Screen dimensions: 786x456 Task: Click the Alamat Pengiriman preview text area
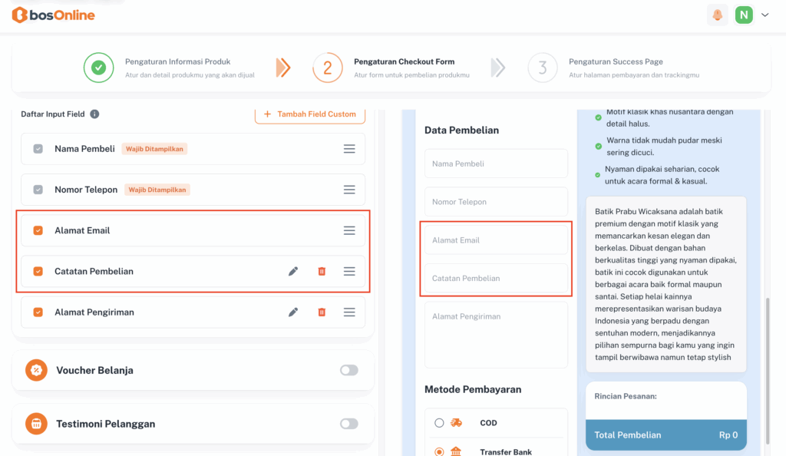tap(496, 334)
